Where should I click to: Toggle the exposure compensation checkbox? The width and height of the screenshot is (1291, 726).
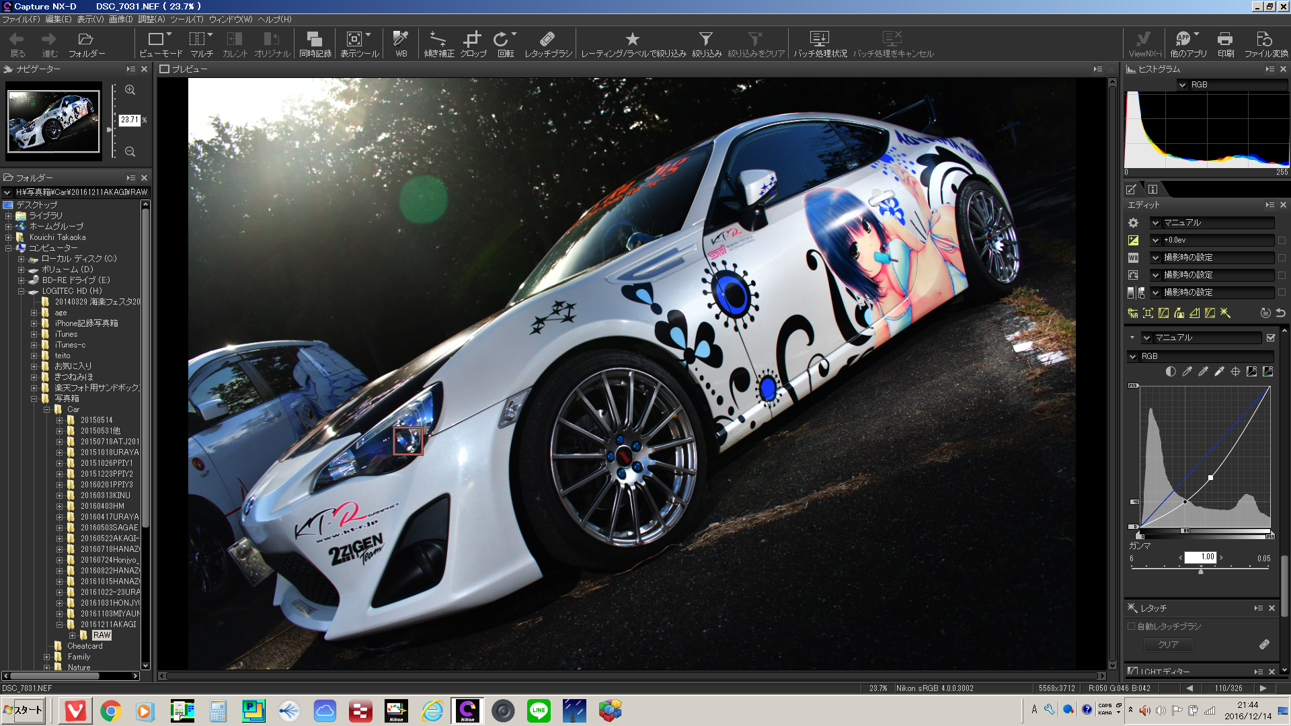tap(1282, 240)
